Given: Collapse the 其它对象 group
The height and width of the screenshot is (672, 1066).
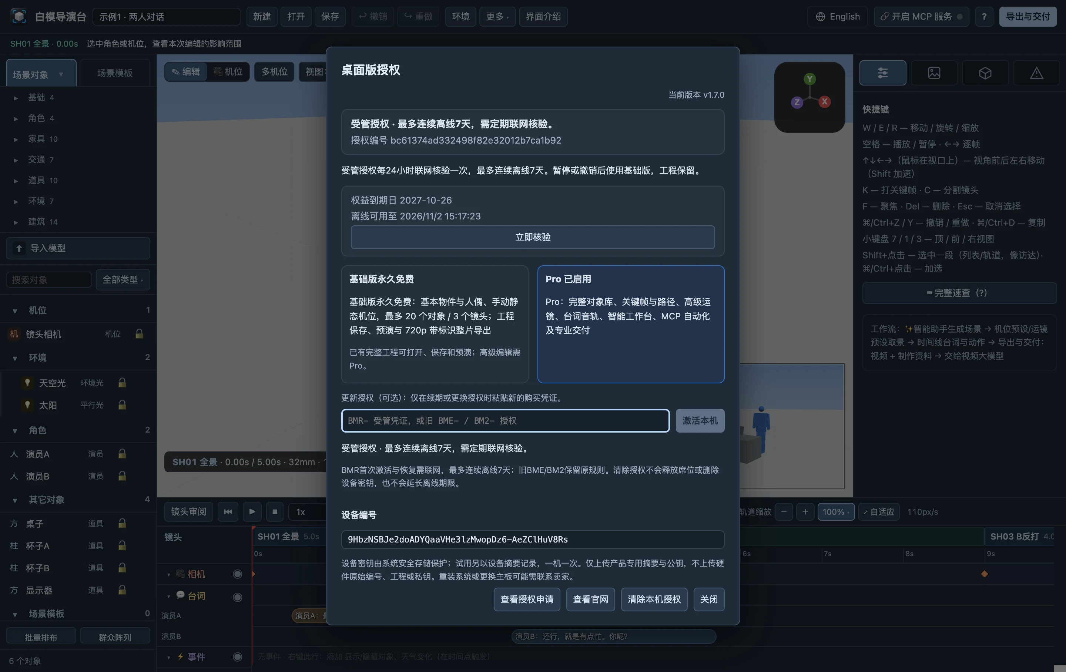Looking at the screenshot, I should click(15, 500).
